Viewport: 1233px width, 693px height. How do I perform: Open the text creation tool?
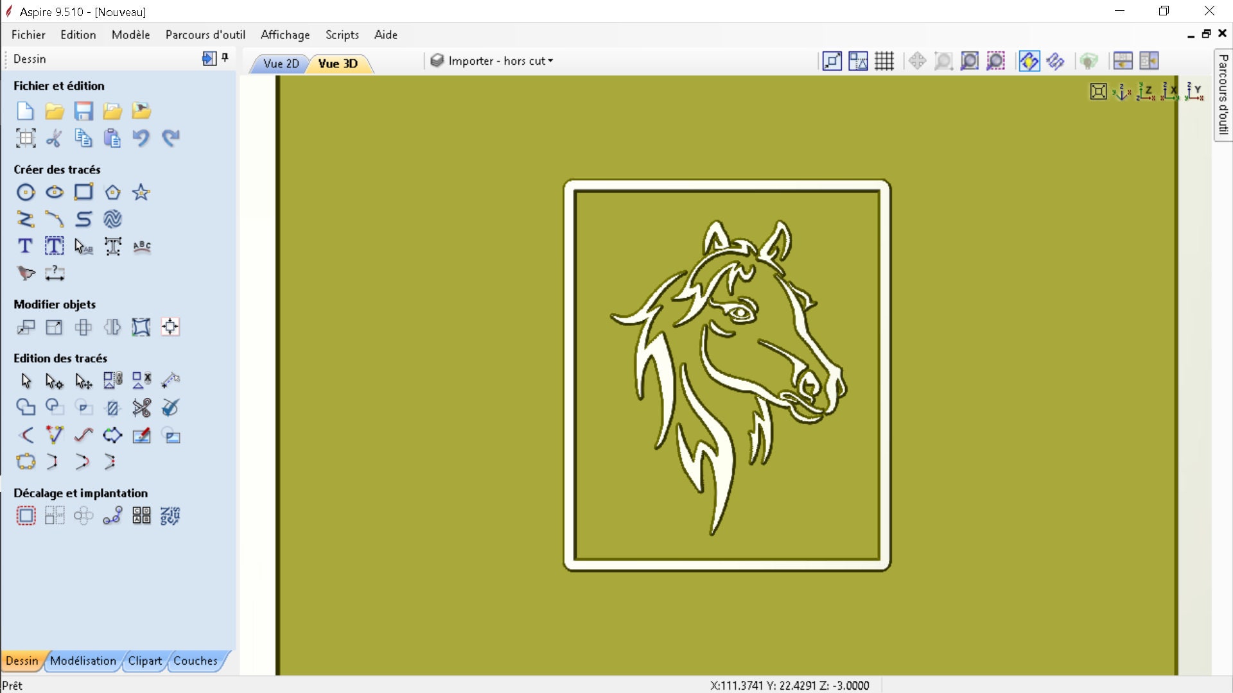(25, 246)
